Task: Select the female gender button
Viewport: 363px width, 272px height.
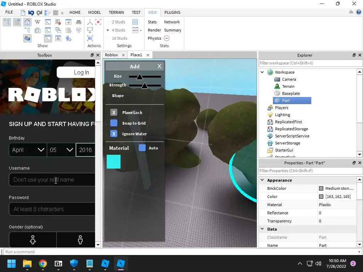Action: (33, 240)
